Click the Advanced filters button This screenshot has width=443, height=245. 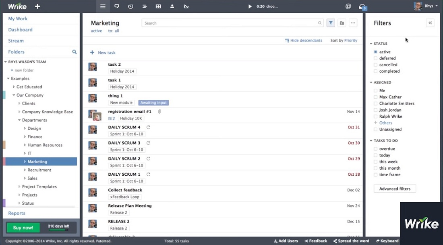point(395,189)
